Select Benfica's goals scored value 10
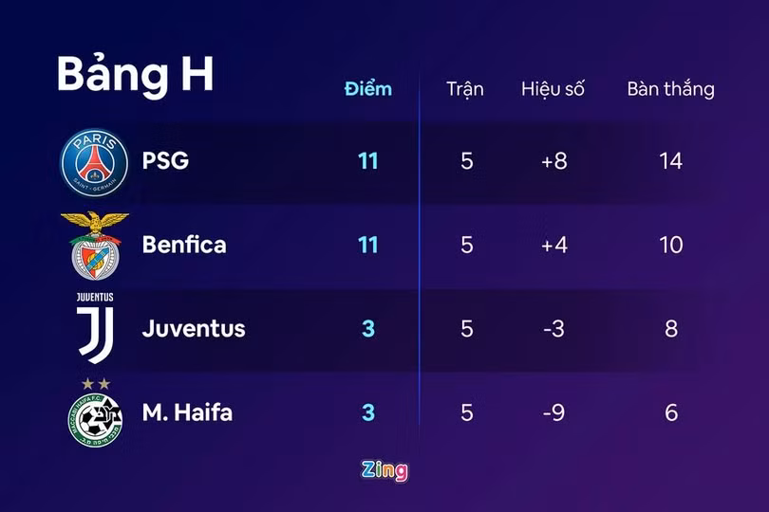Screen dimensions: 769x512 click(670, 245)
